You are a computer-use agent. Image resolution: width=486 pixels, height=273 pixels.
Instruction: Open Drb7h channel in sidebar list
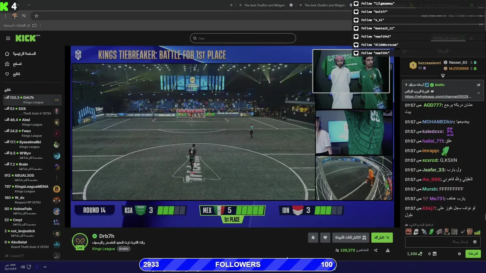pos(32,100)
